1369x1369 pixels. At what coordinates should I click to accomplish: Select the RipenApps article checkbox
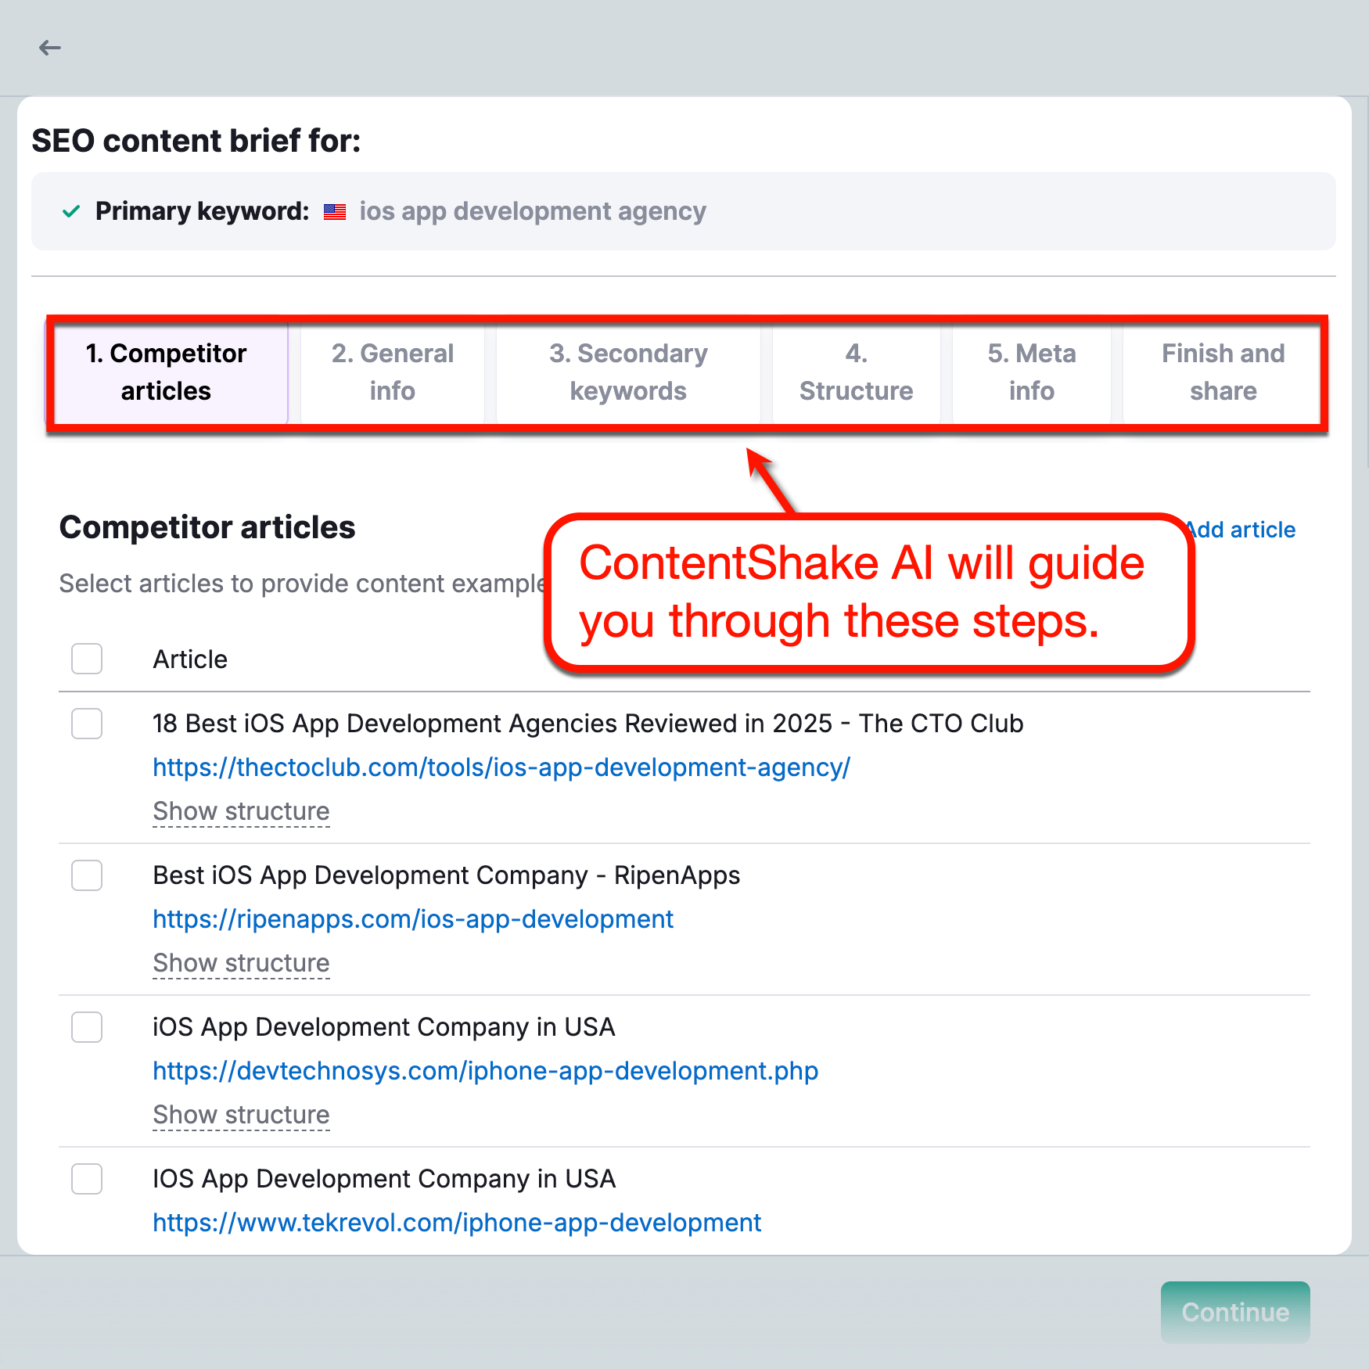pos(86,875)
